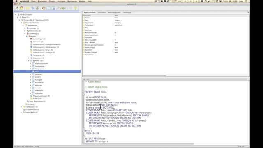
Task: Click the Datenbanken database folder icon
Action: 24,23
